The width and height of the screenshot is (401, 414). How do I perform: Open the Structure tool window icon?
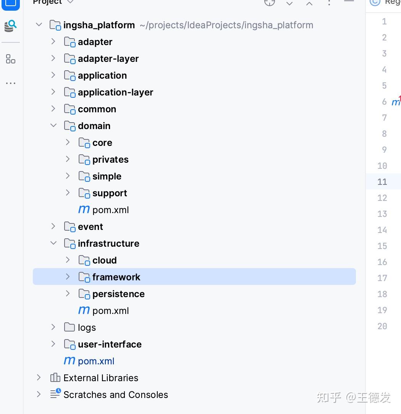coord(10,59)
